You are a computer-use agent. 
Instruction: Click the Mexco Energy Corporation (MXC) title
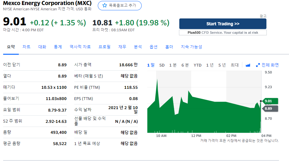(x=47, y=3)
